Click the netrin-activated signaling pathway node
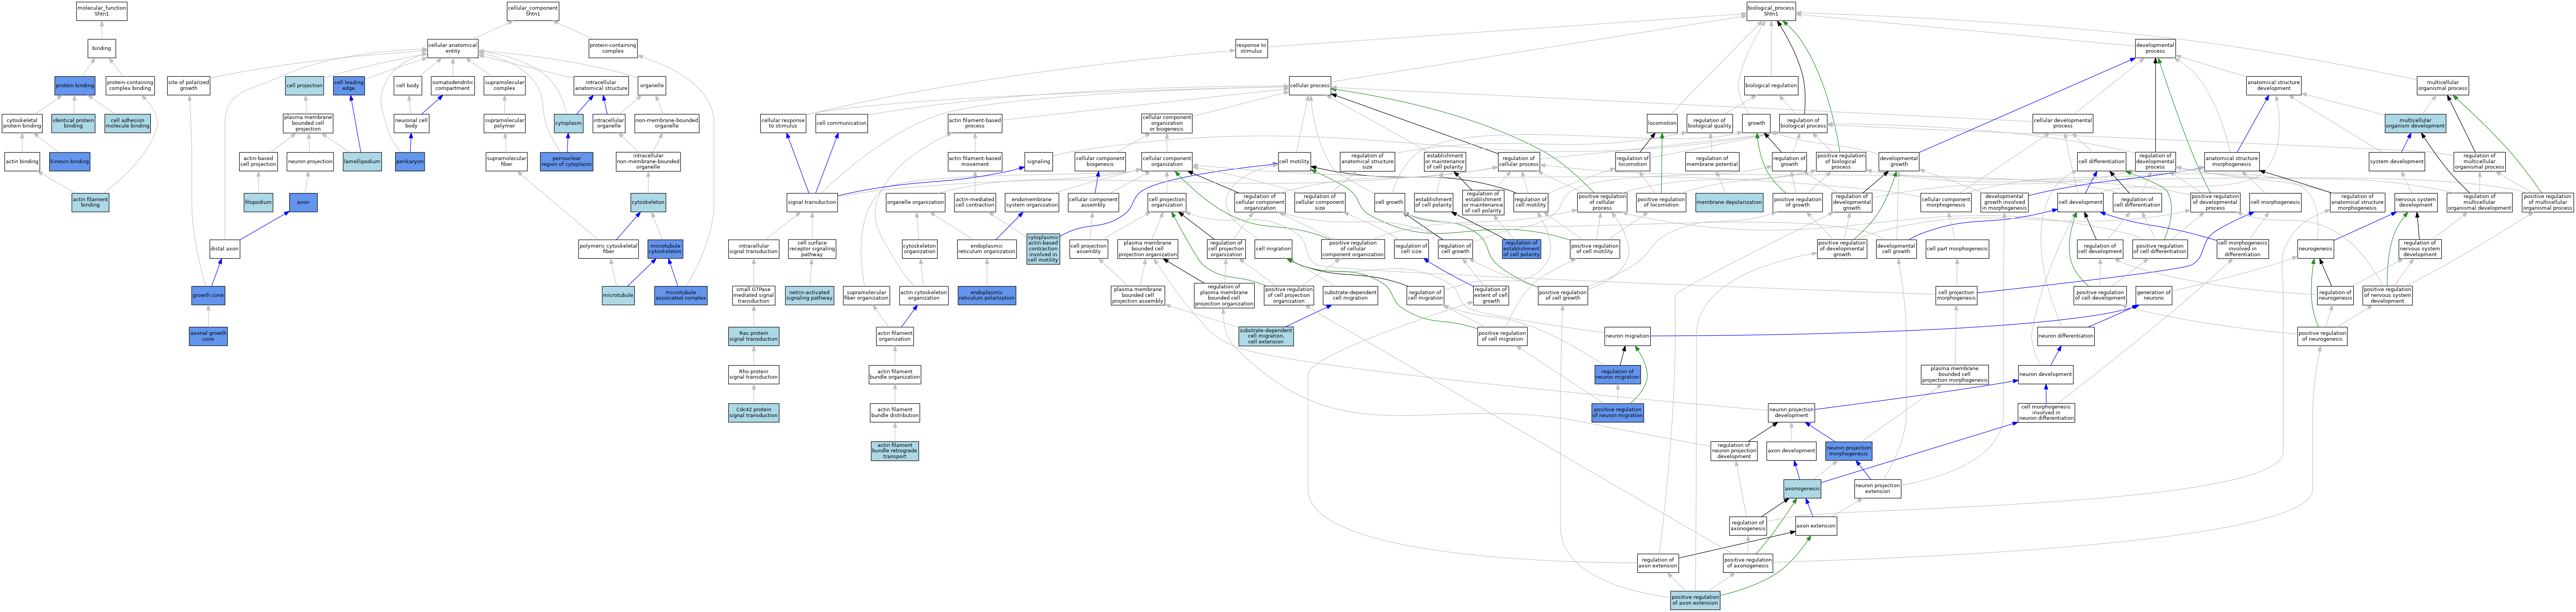Screen dimensions: 2576x612 809,295
